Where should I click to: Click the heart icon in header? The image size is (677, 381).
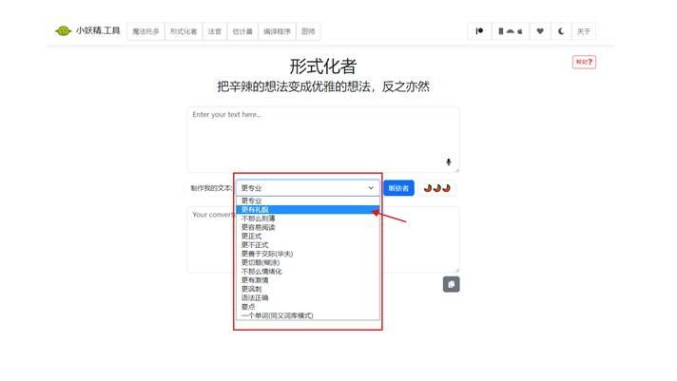[x=540, y=31]
